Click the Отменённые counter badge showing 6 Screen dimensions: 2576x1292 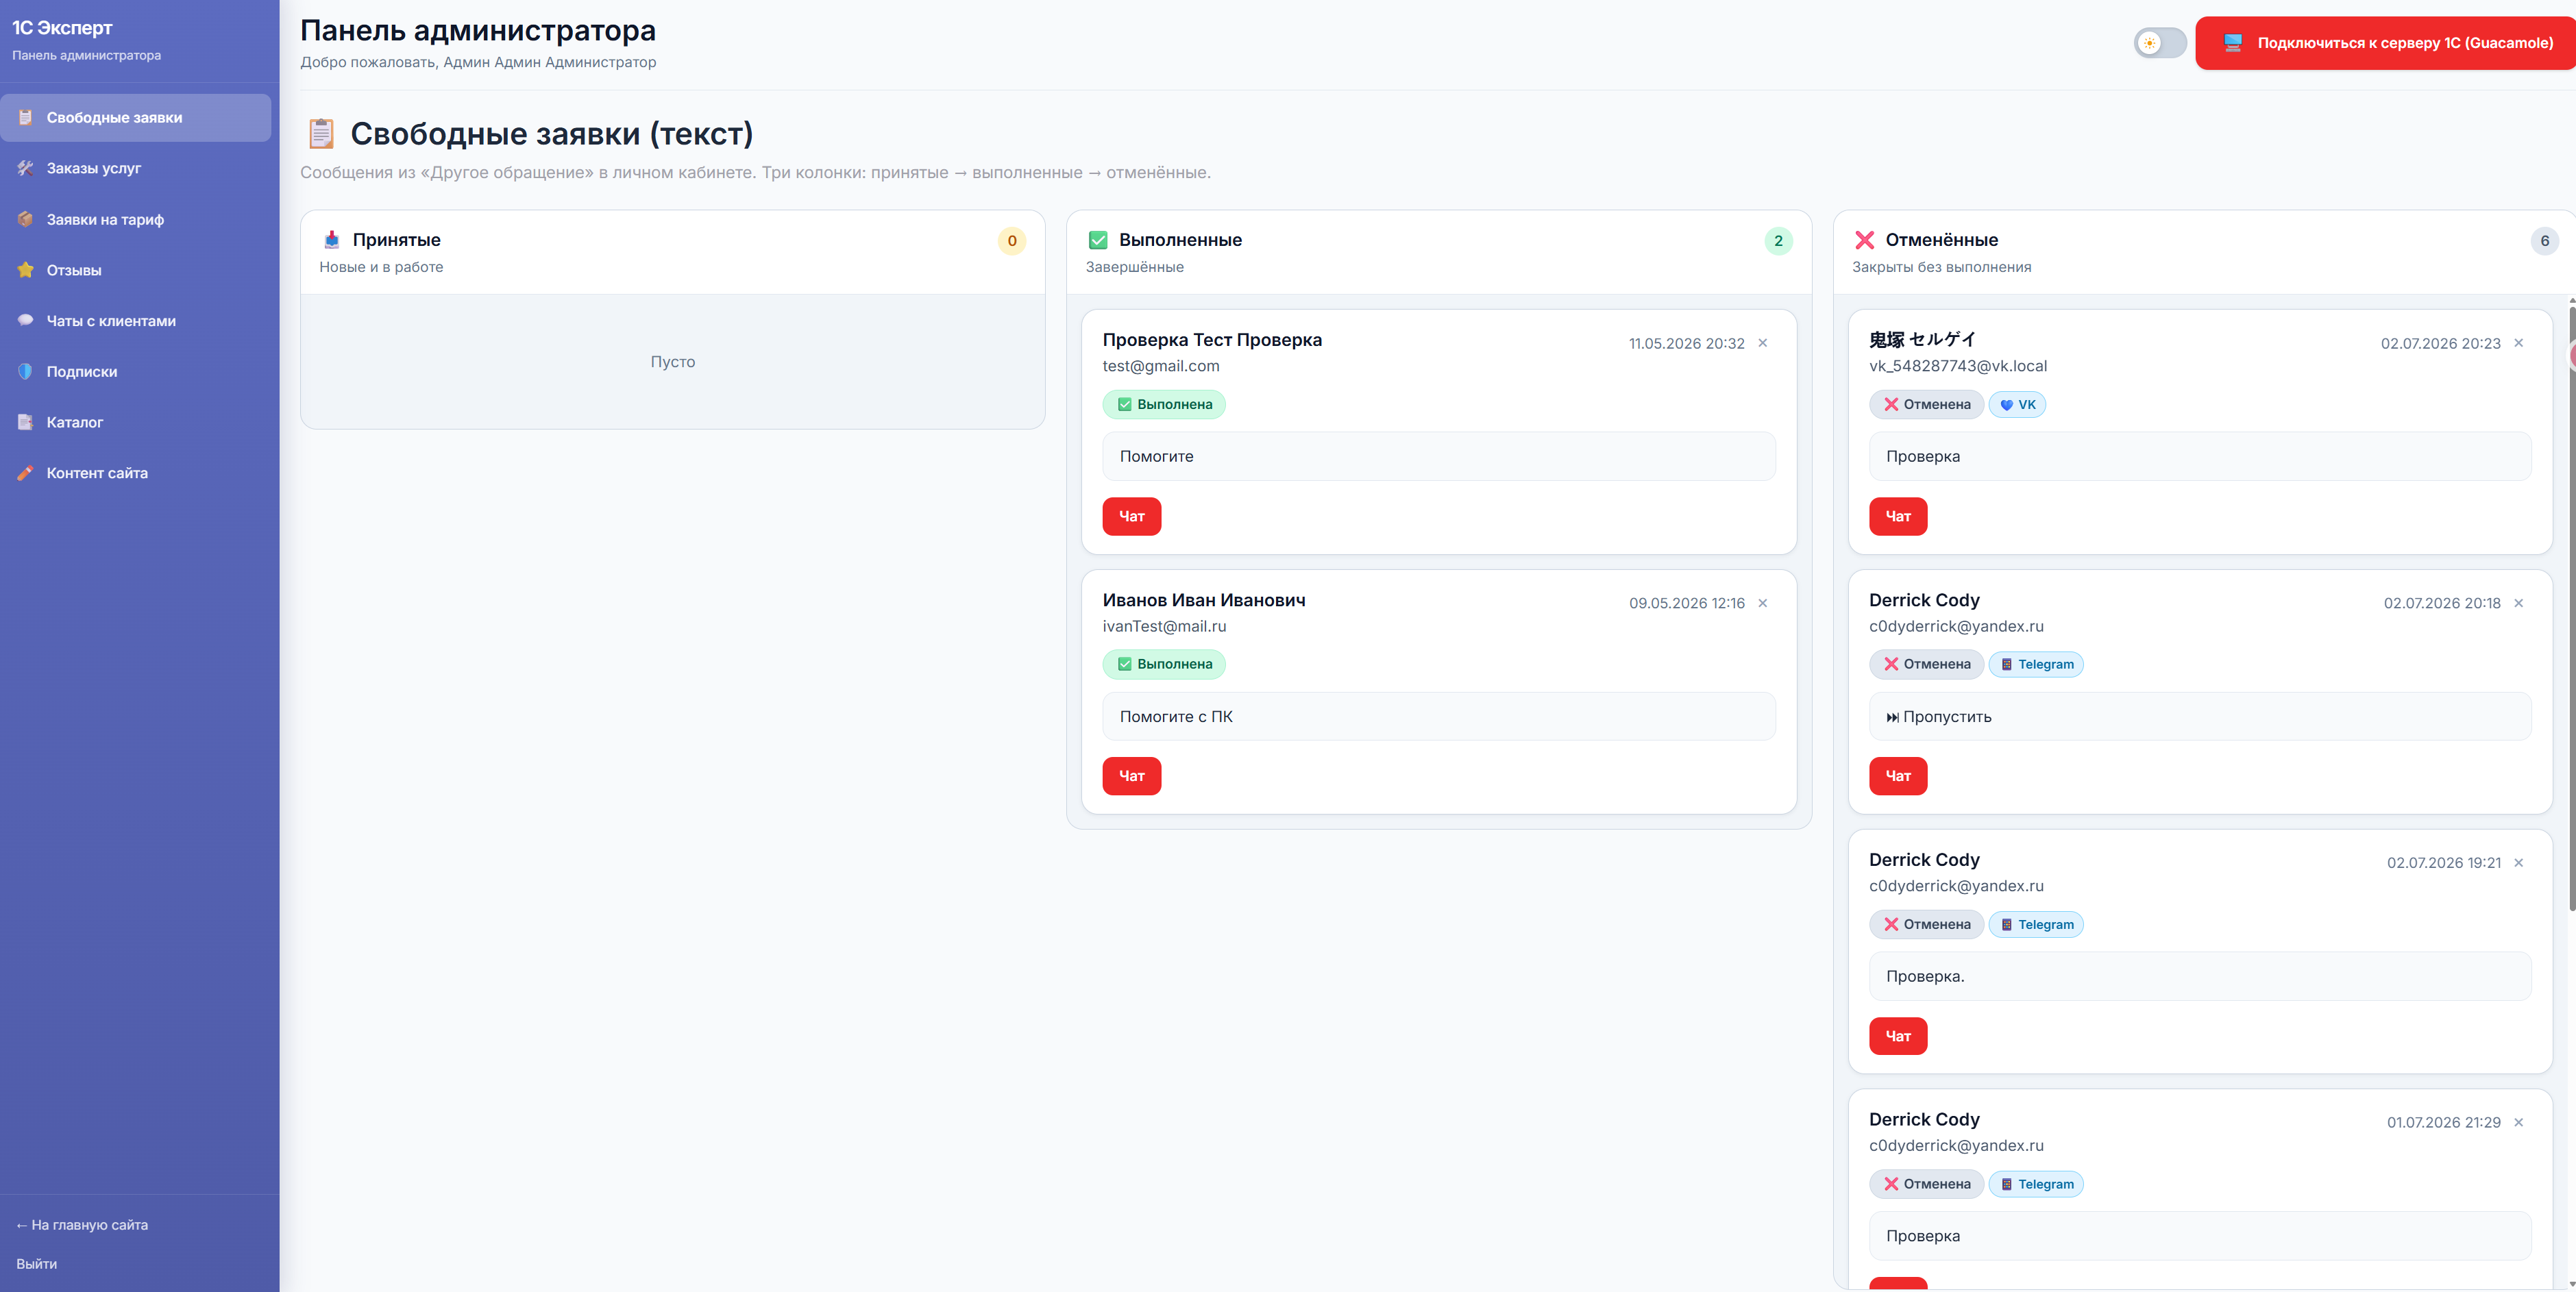(x=2545, y=241)
